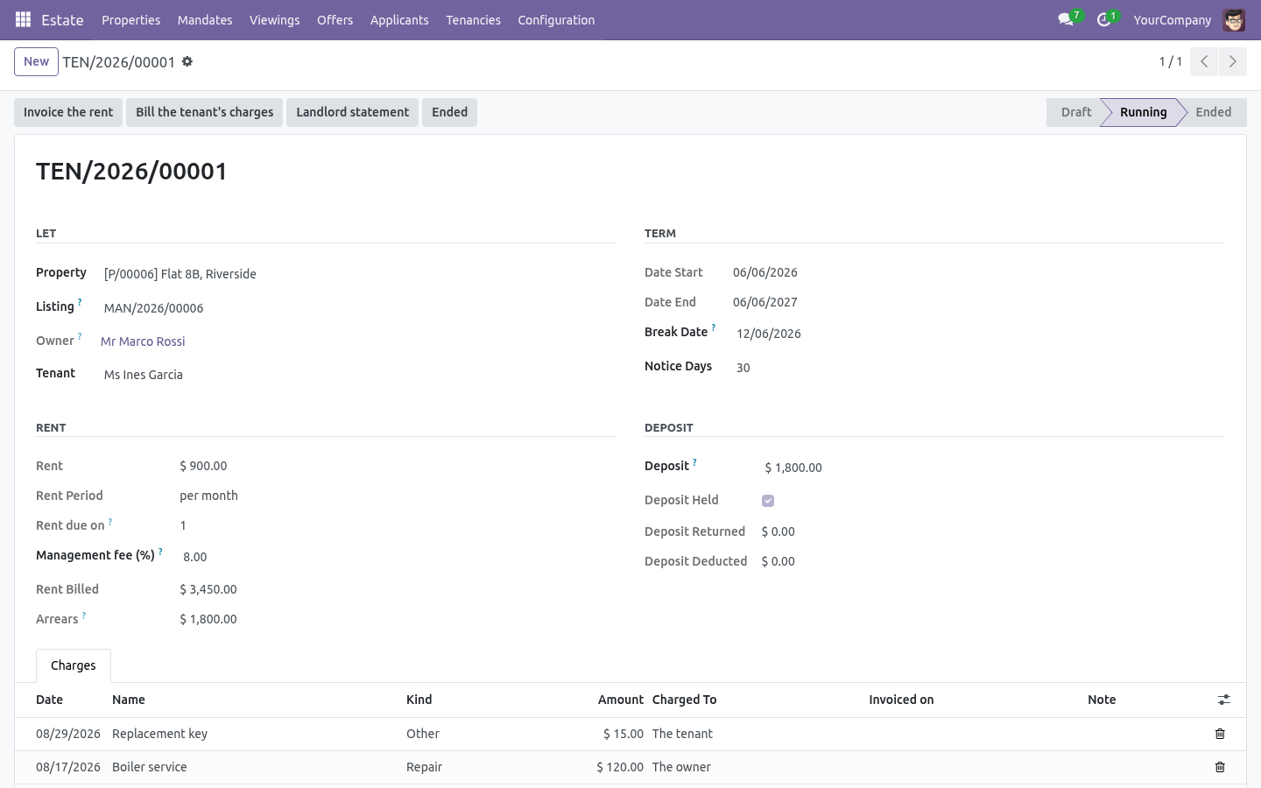
Task: Click Invoice the rent button
Action: click(x=68, y=112)
